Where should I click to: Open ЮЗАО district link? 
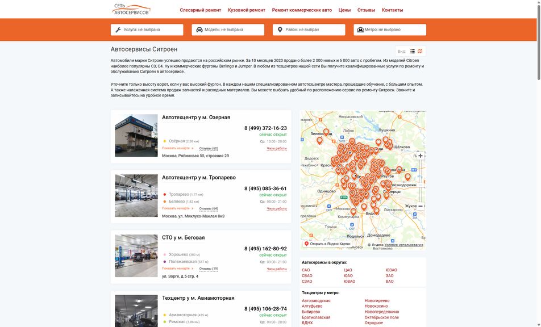pos(391,270)
